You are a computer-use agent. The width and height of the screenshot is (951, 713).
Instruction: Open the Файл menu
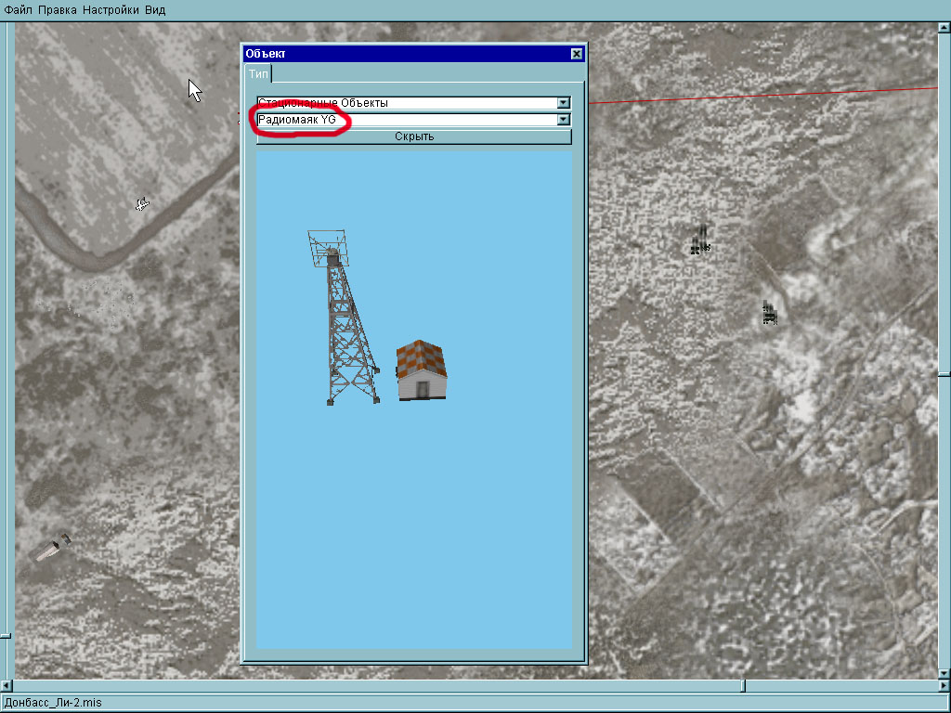pyautogui.click(x=19, y=10)
